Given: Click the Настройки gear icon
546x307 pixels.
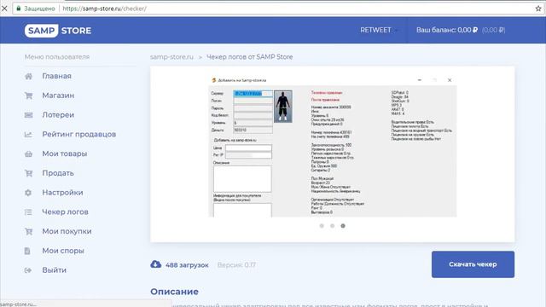Looking at the screenshot, I should click(28, 193).
